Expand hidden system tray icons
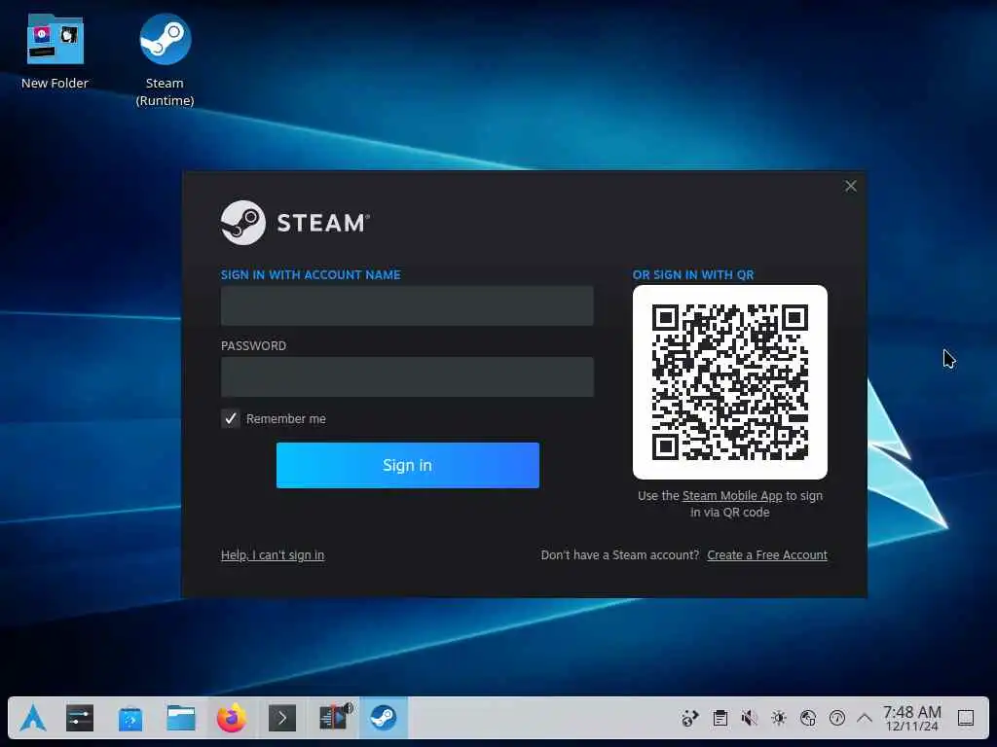The width and height of the screenshot is (997, 747). point(865,719)
